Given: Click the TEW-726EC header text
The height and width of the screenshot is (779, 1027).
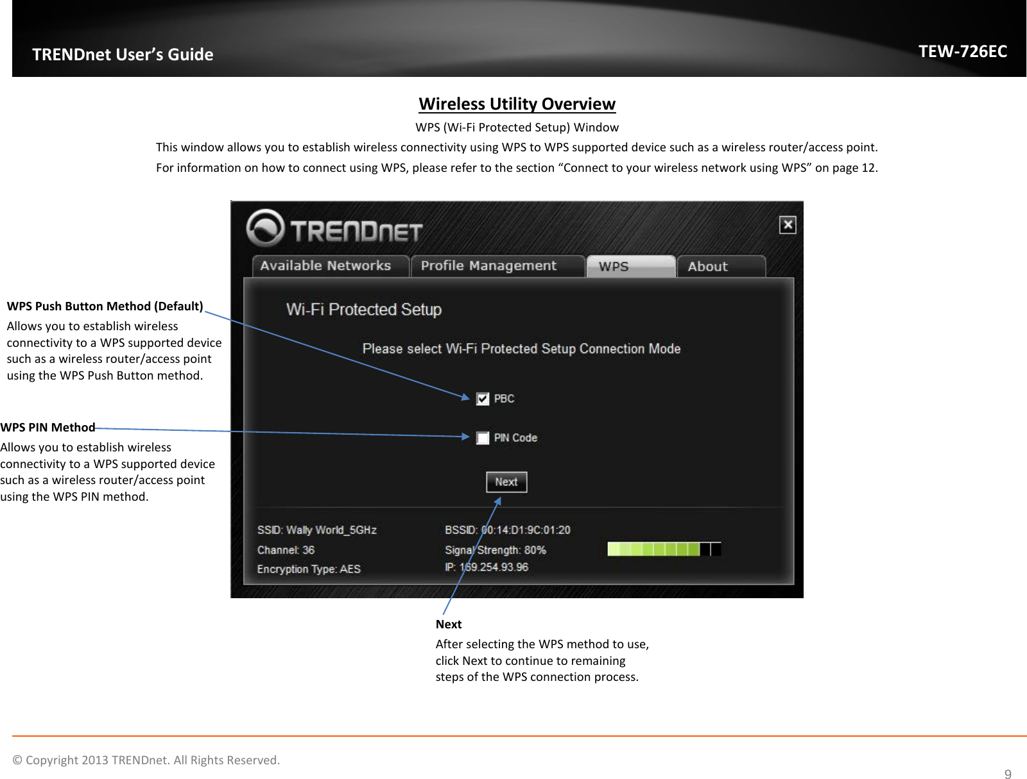Looking at the screenshot, I should click(963, 51).
